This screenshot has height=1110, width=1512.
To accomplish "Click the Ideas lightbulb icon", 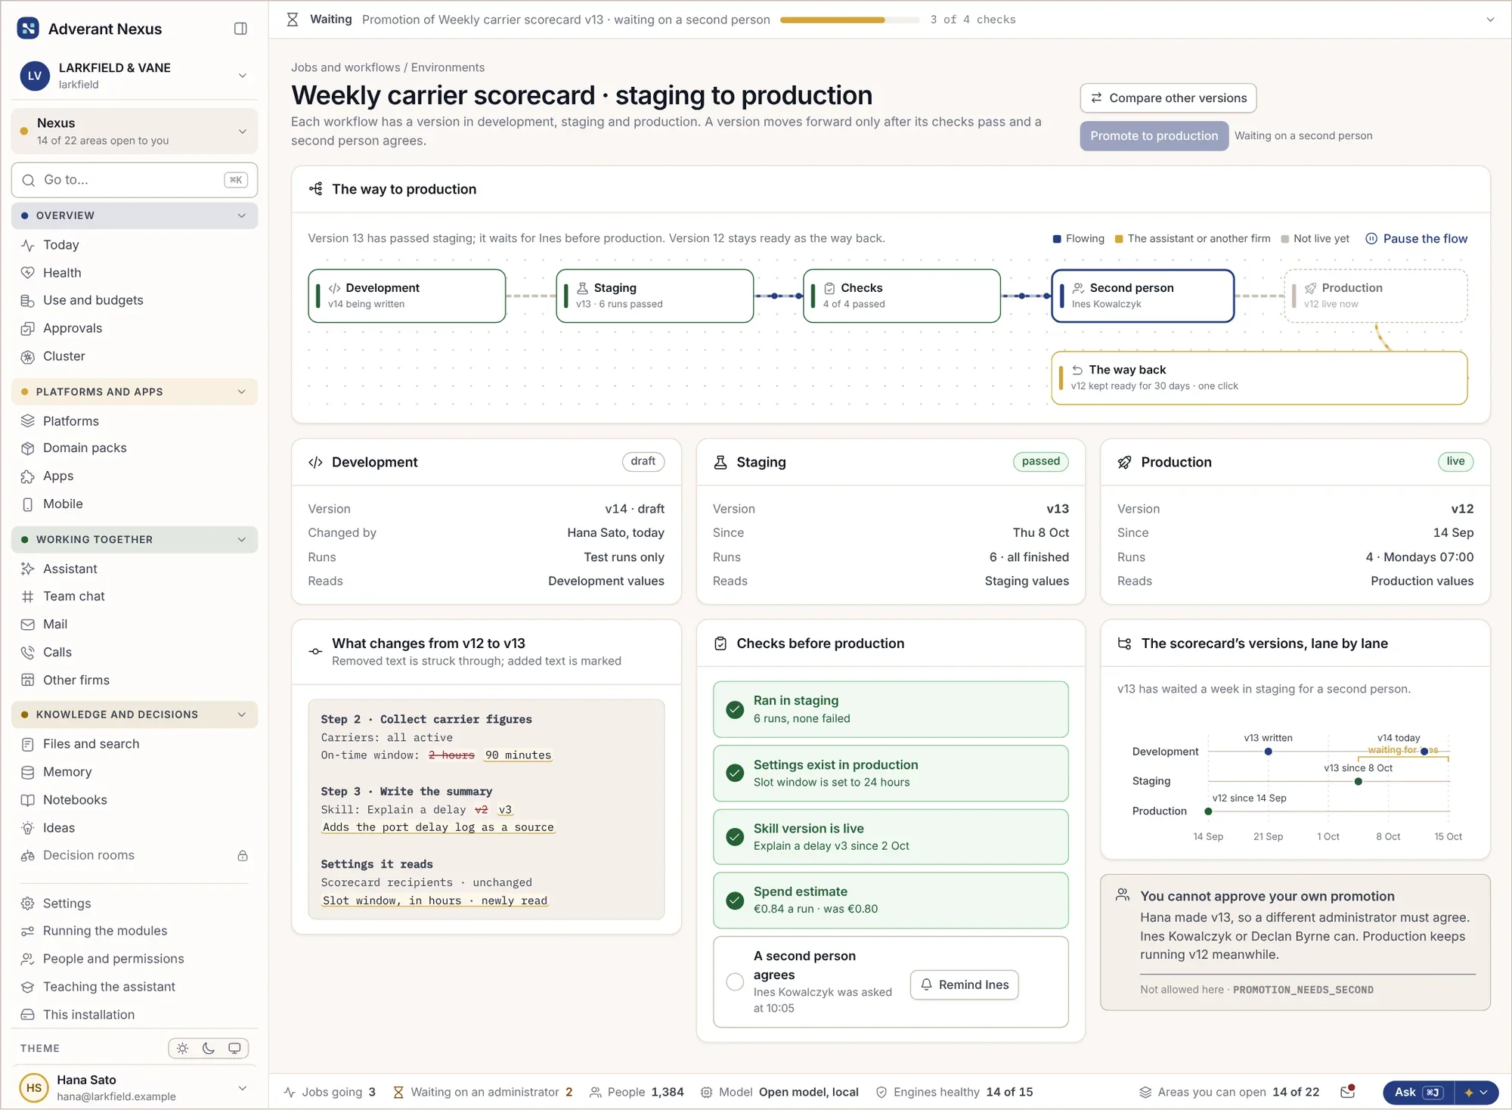I will (28, 828).
